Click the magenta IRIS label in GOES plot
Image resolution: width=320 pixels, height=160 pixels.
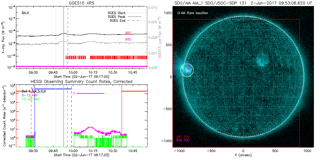click(128, 39)
